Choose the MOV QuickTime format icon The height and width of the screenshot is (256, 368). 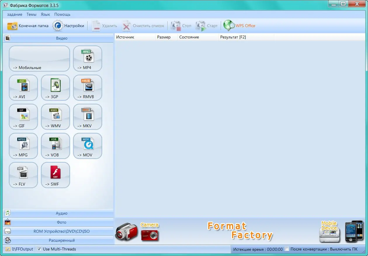88,146
